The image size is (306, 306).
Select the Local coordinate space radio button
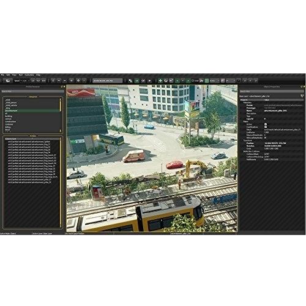193,81
